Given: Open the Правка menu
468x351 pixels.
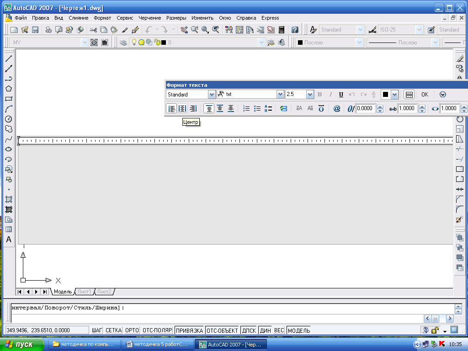Looking at the screenshot, I should click(41, 18).
